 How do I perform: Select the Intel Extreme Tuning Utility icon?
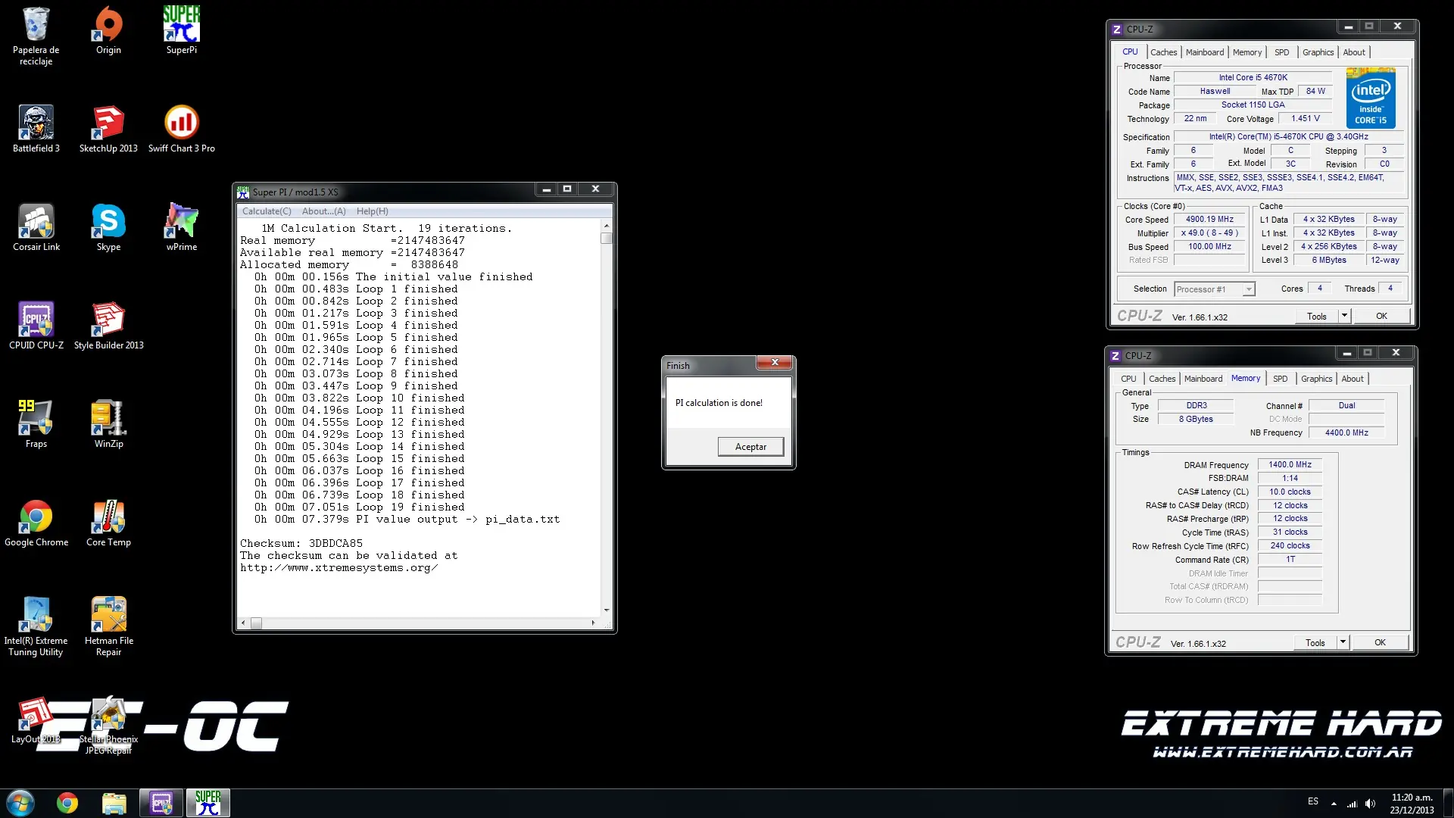point(36,626)
